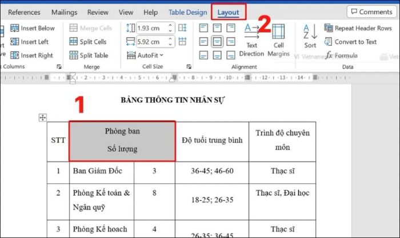Click the right indent ruler marker
This screenshot has height=238, width=400.
(x=173, y=79)
